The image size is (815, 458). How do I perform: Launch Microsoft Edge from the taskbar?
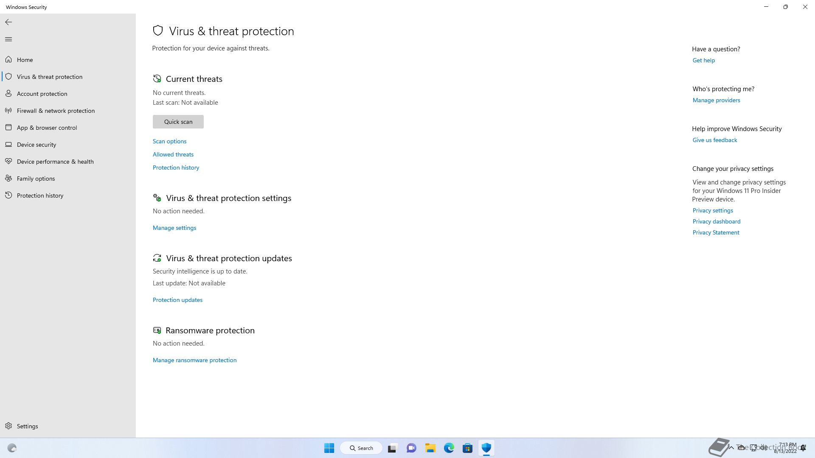click(x=449, y=448)
